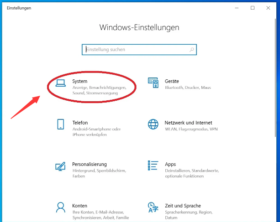The width and height of the screenshot is (280, 222).
Task: Go to Netzwerk und Internet heading
Action: 188,123
